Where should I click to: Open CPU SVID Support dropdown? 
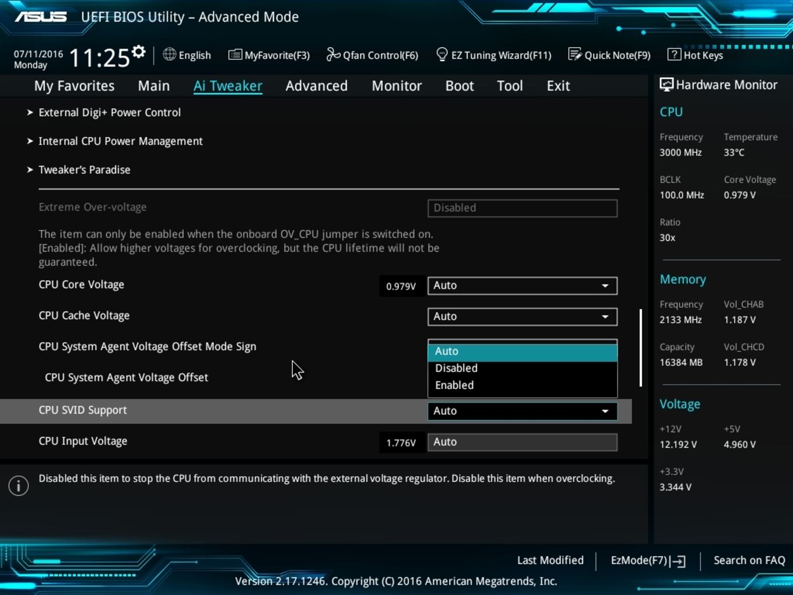click(522, 411)
